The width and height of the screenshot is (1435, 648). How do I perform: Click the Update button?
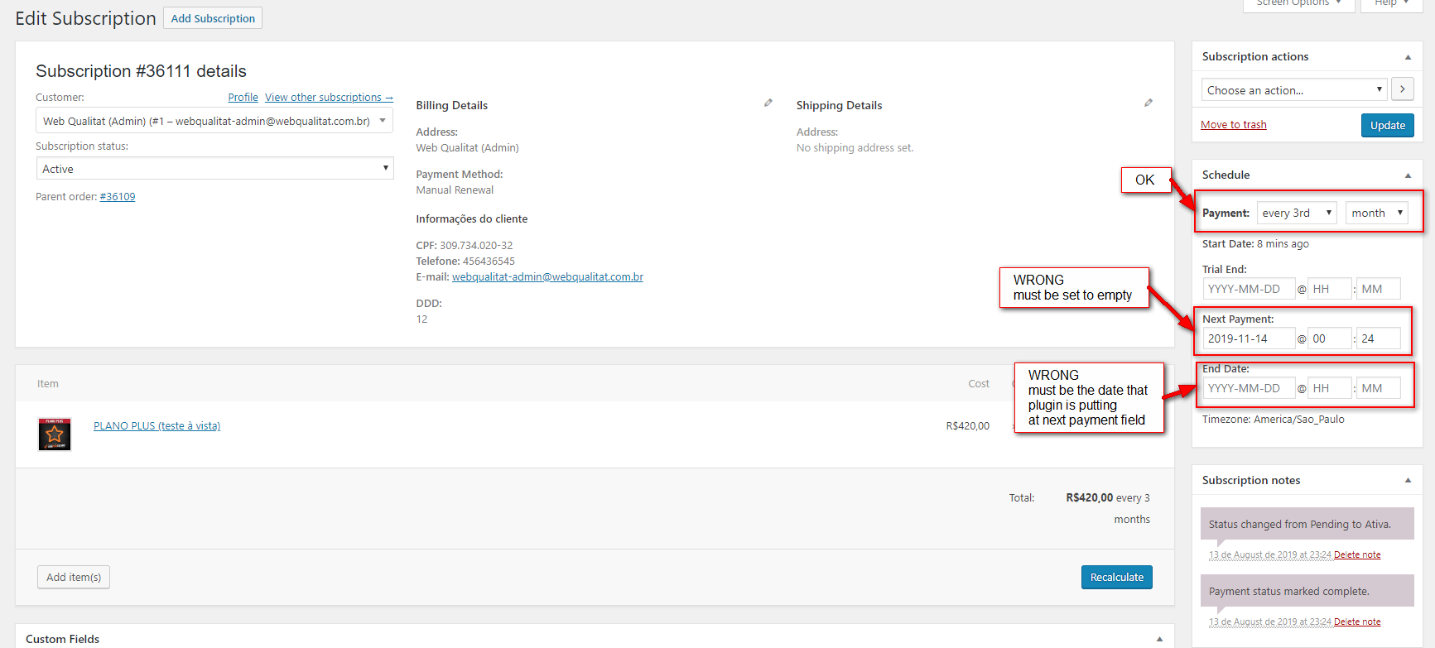pyautogui.click(x=1387, y=126)
